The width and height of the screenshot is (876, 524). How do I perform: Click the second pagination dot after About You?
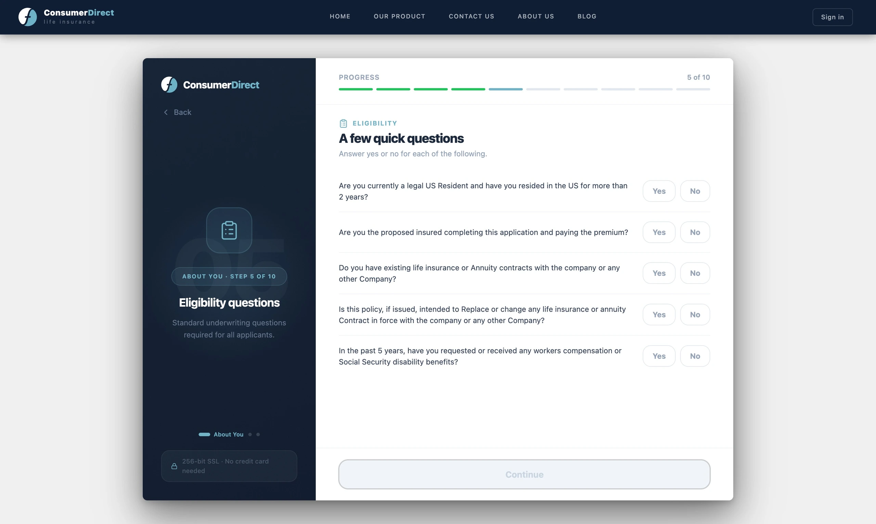[x=258, y=435]
